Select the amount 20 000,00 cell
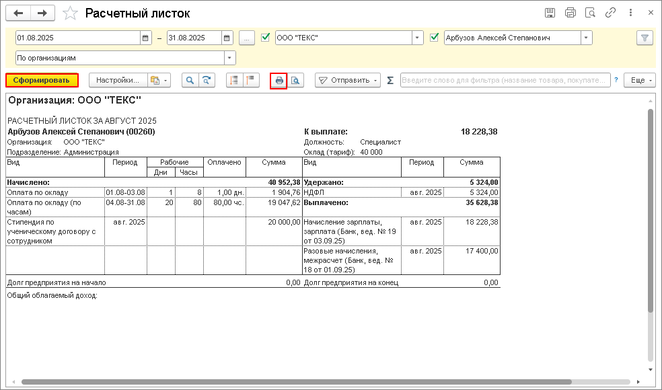 pyautogui.click(x=274, y=231)
